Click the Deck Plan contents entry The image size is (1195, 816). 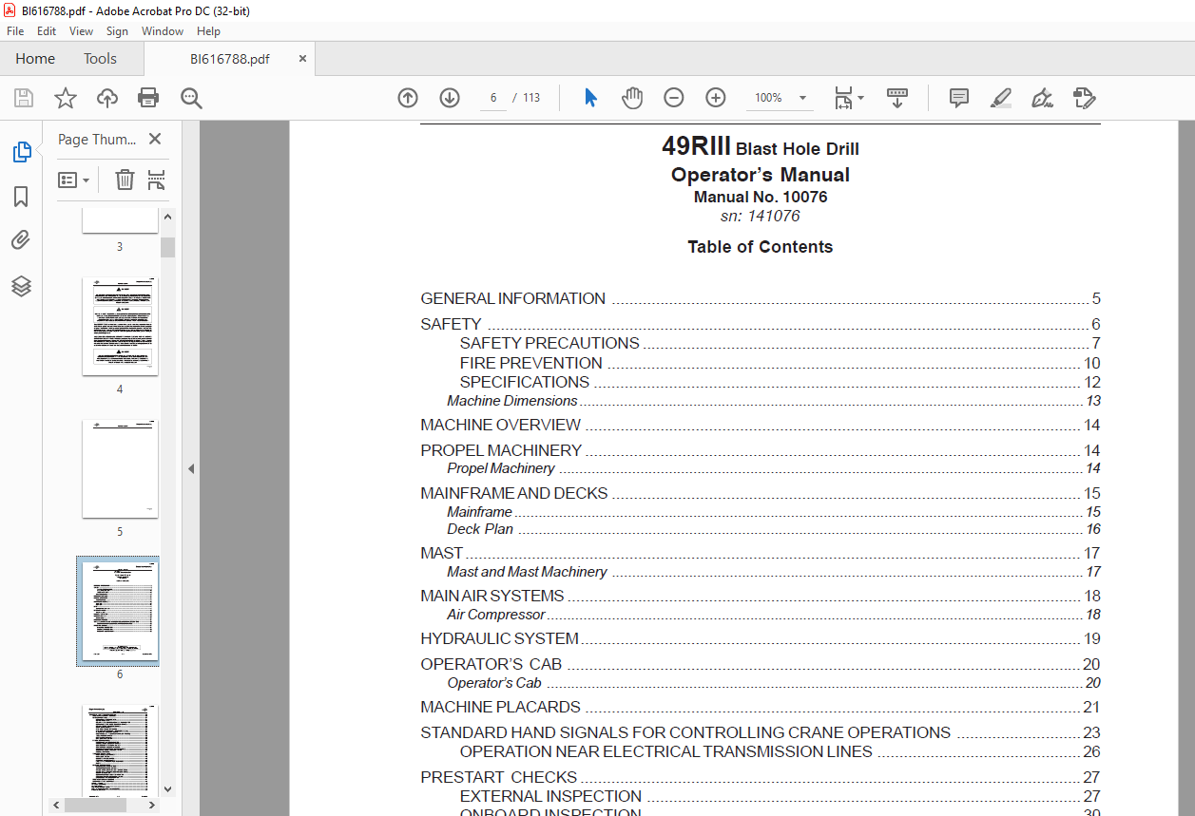pos(774,529)
